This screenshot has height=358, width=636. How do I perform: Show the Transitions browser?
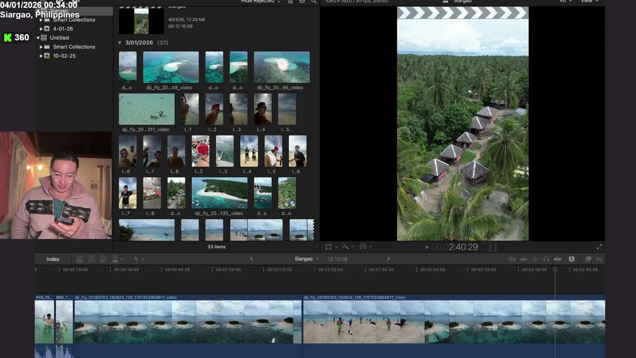pyautogui.click(x=599, y=259)
